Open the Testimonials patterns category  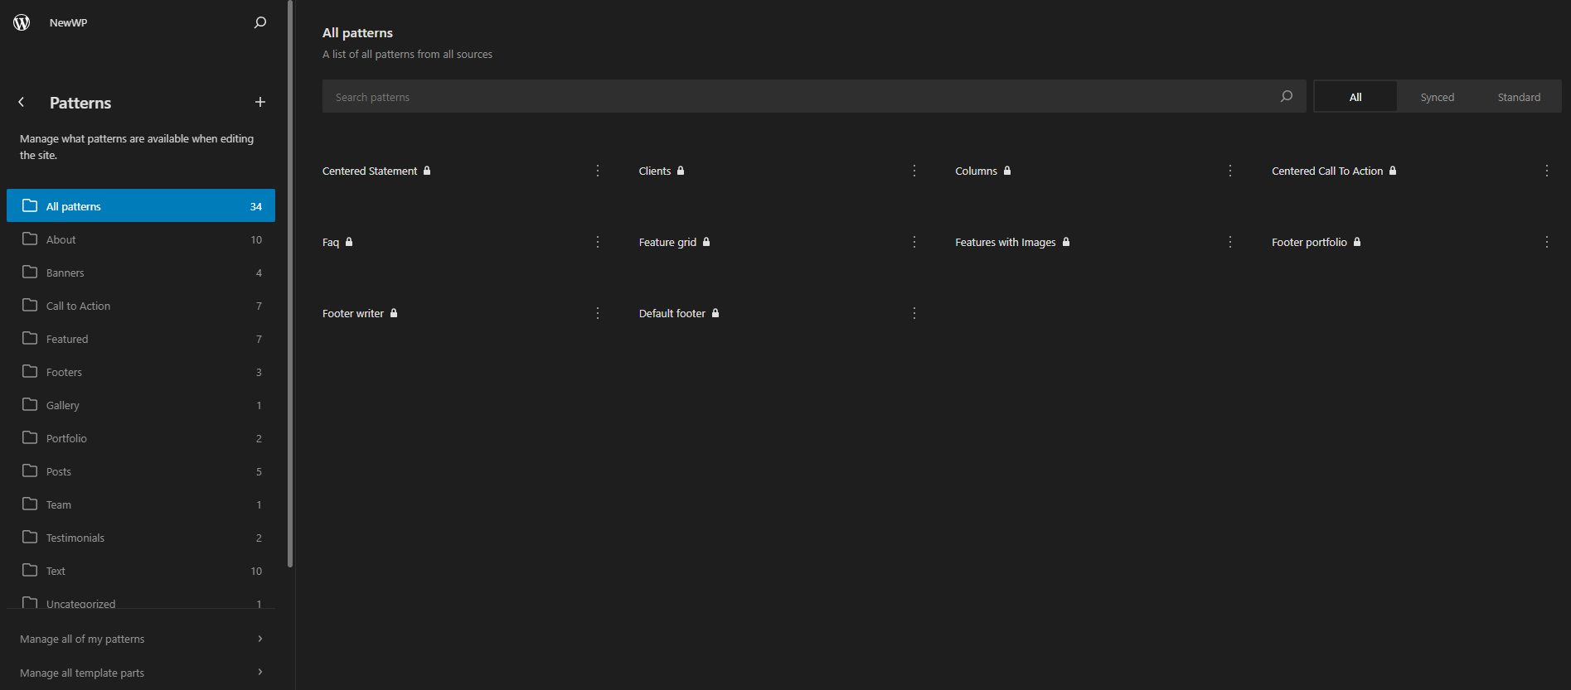pos(141,538)
